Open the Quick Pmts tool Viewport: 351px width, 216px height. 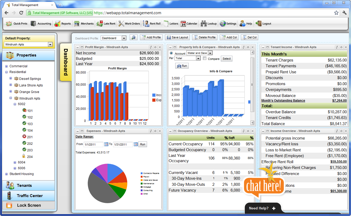[x=16, y=23]
